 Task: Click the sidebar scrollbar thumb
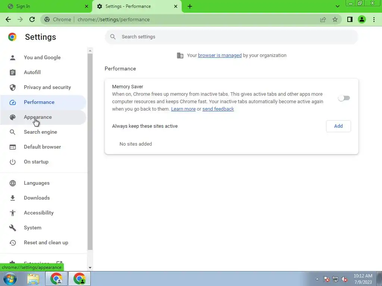point(90,152)
